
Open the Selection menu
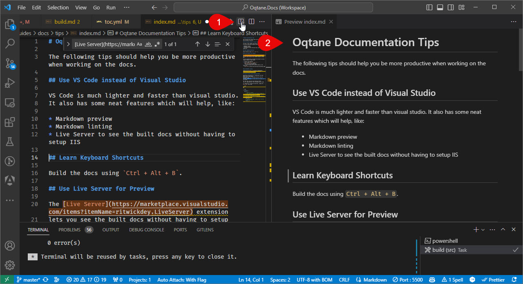point(58,7)
